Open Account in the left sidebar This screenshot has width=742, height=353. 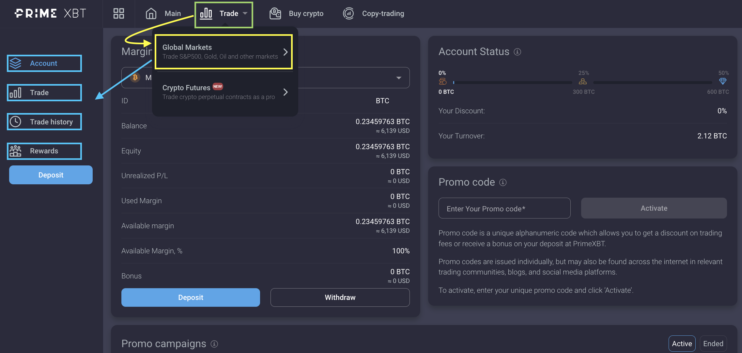tap(44, 64)
